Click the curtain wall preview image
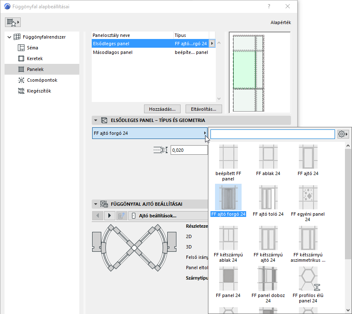The image size is (352, 314). point(259,73)
